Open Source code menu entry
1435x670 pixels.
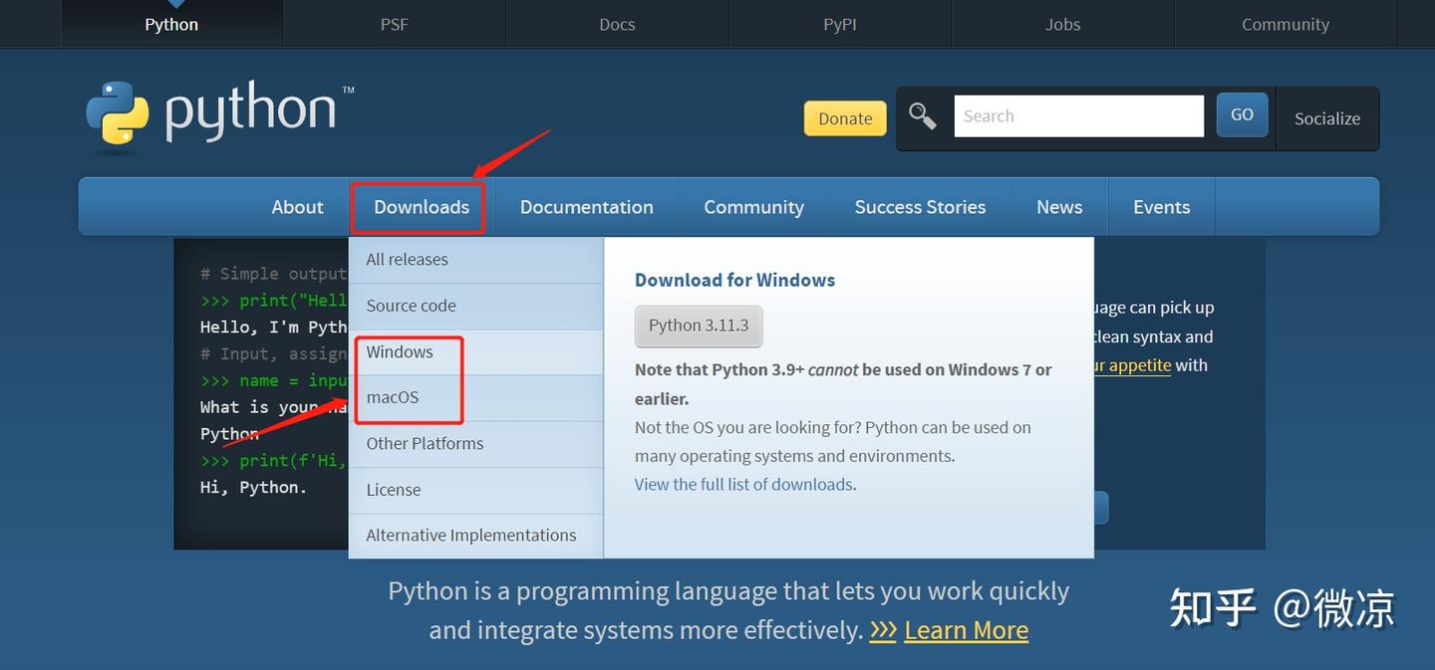(411, 306)
